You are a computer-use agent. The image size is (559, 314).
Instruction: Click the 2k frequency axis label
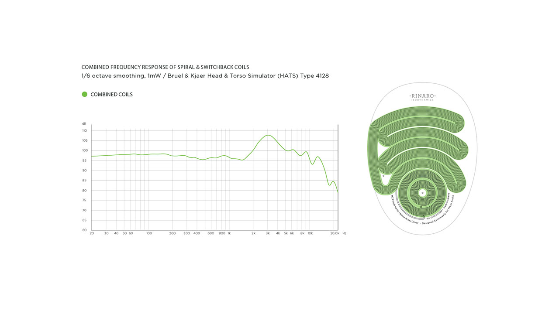pos(253,234)
